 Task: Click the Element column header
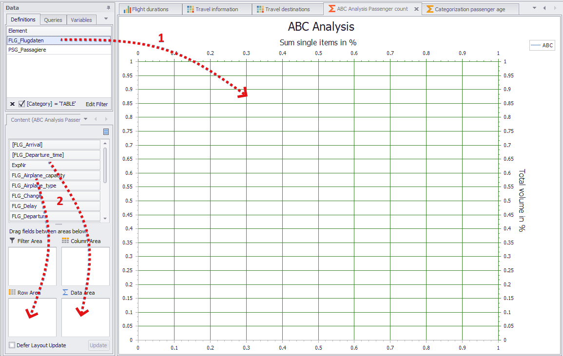click(x=59, y=31)
